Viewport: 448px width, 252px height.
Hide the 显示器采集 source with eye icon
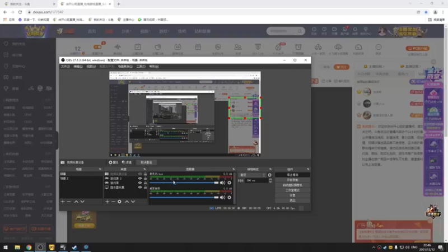click(140, 188)
